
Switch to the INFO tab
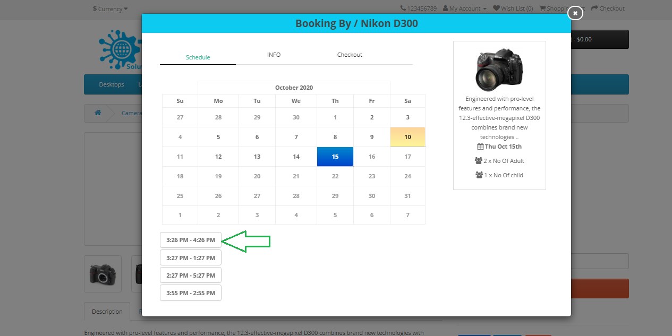point(274,55)
